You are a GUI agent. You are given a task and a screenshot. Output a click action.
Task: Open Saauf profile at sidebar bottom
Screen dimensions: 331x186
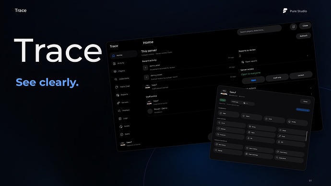pyautogui.click(x=130, y=143)
